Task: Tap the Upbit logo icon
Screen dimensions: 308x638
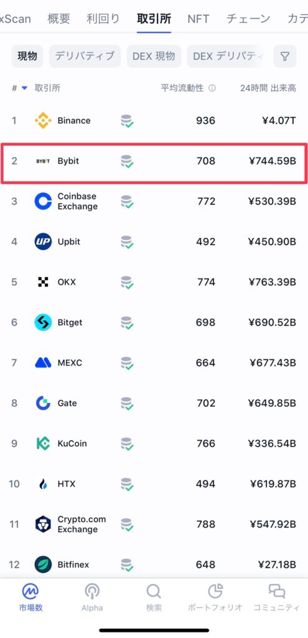Action: point(43,242)
